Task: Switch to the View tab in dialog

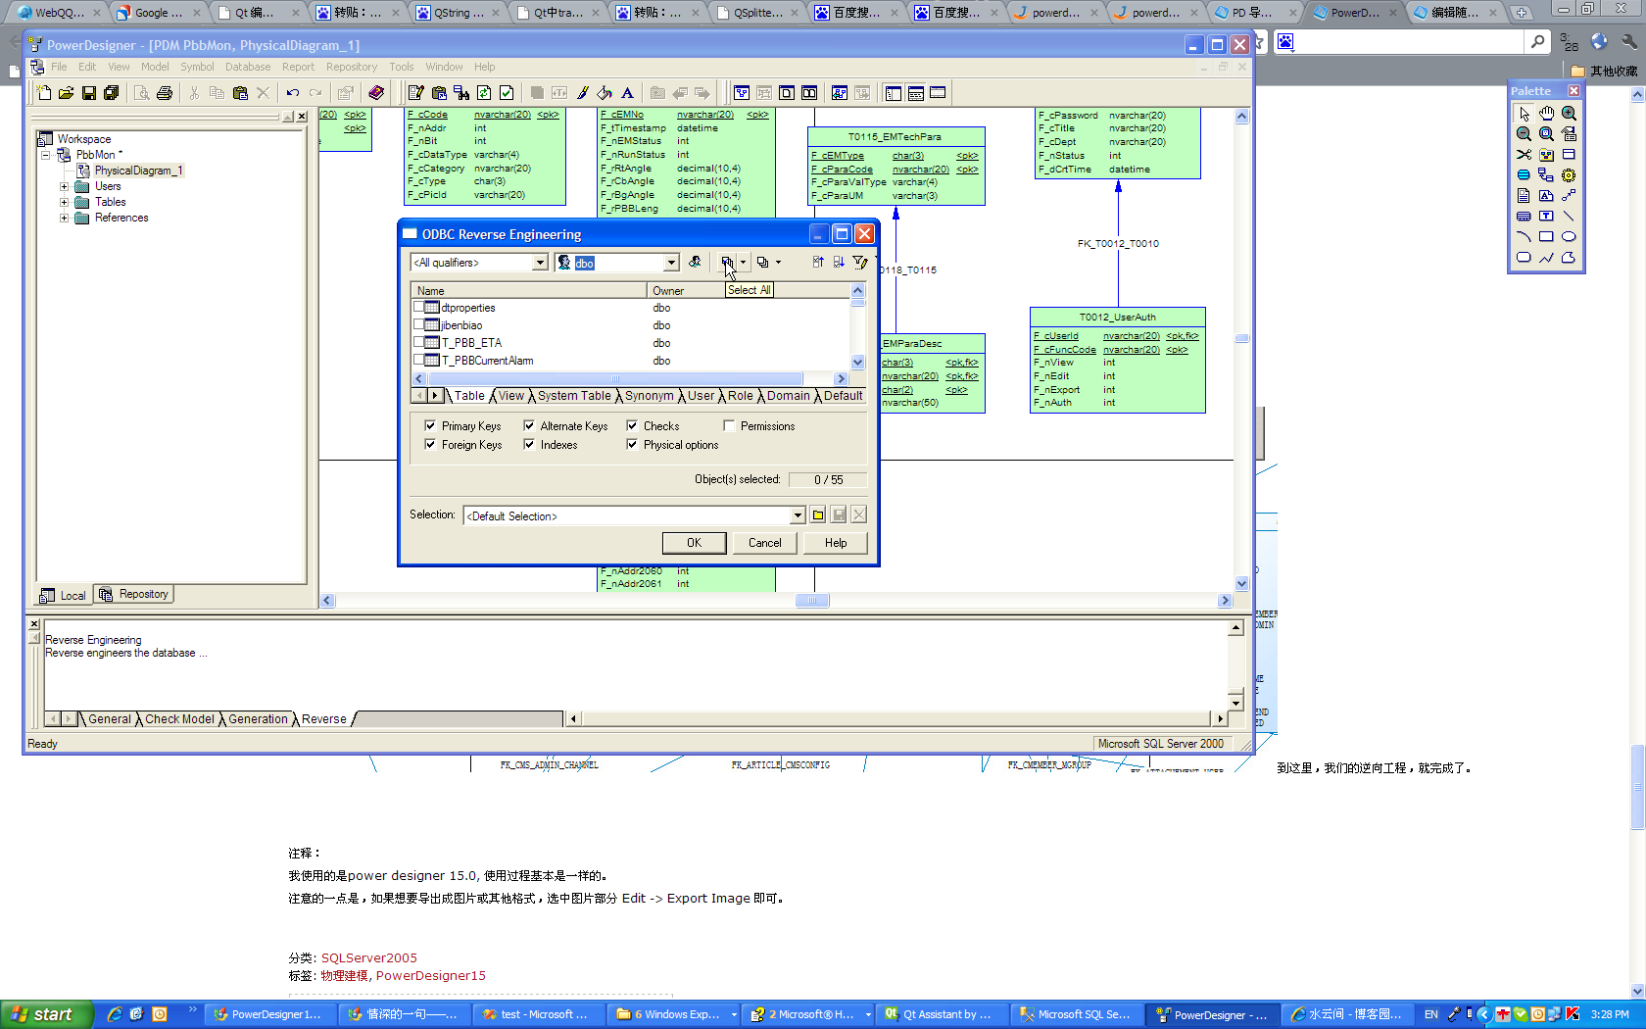Action: 511,396
